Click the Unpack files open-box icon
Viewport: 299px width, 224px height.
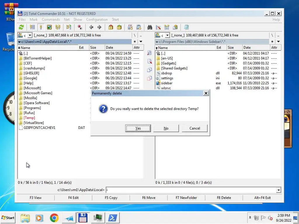(119, 27)
